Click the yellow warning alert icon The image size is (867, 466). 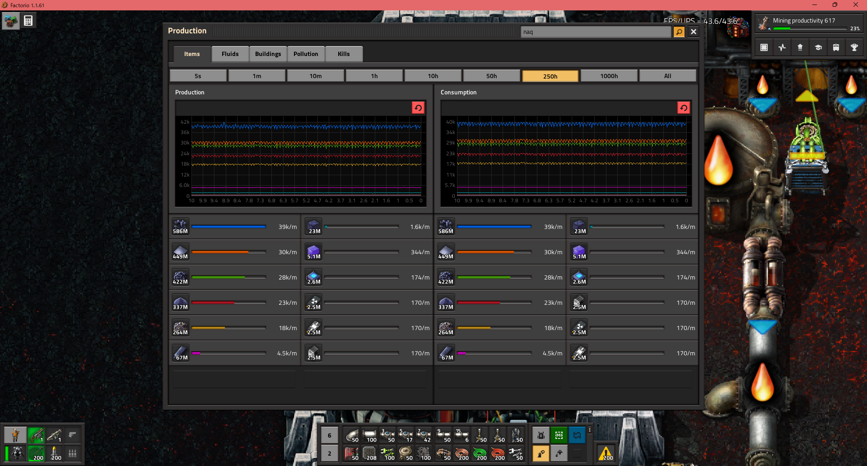[606, 453]
